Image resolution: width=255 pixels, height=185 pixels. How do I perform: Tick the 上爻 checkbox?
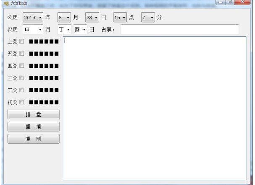(x=21, y=41)
